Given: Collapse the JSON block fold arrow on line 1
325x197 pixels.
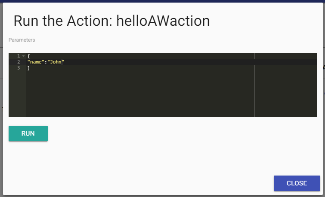Looking at the screenshot, I should pos(23,56).
